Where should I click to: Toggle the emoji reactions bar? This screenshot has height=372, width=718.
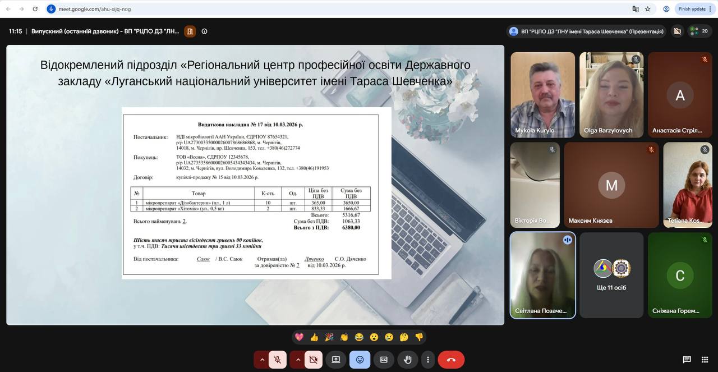click(360, 360)
